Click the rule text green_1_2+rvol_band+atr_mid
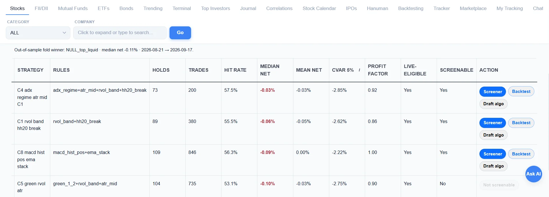Viewport: 549px width, 197px height. (85, 184)
